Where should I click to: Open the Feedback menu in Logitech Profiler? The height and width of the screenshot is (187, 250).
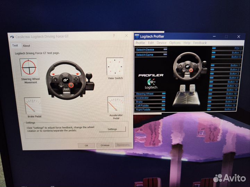point(200,43)
